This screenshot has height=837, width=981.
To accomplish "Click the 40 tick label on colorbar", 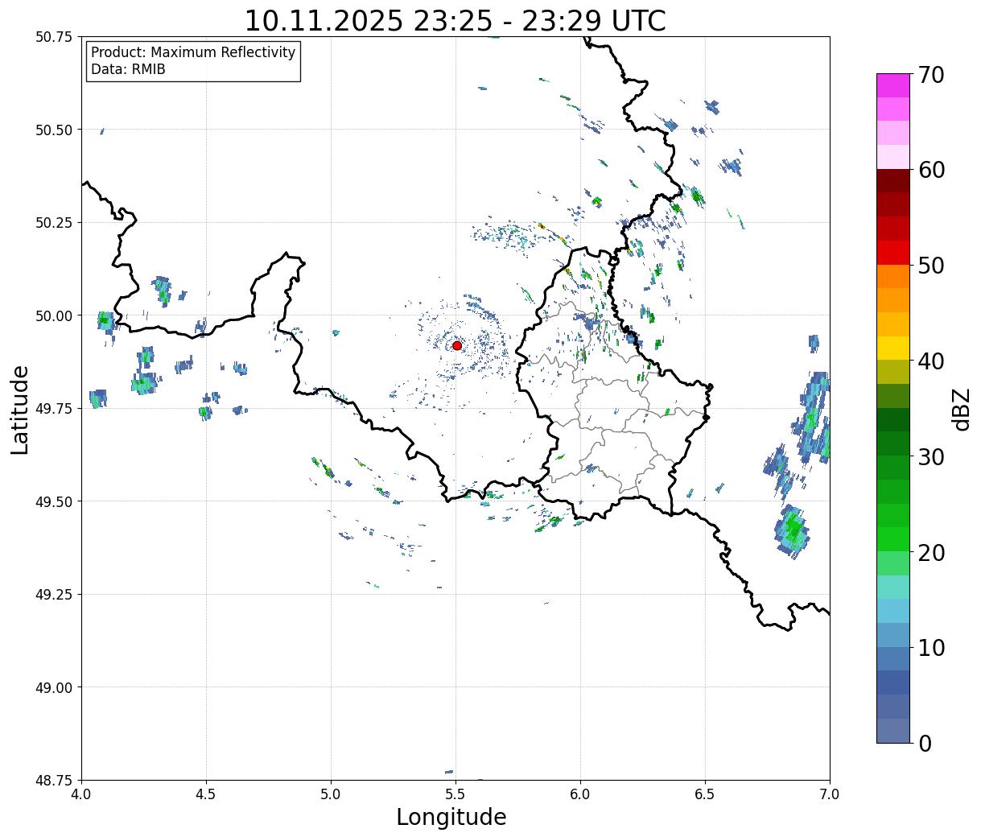I will pos(931,361).
